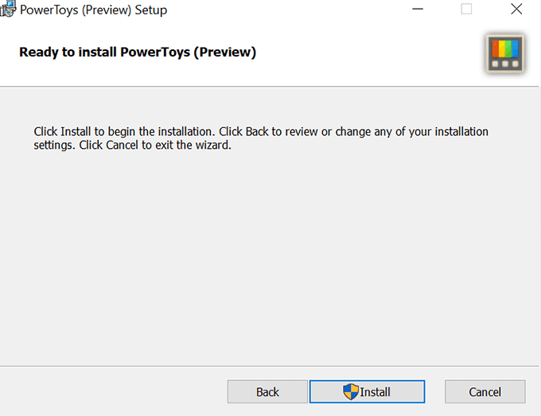Click the UAC shield icon on Install
Screen dimensions: 541x416
tap(351, 391)
